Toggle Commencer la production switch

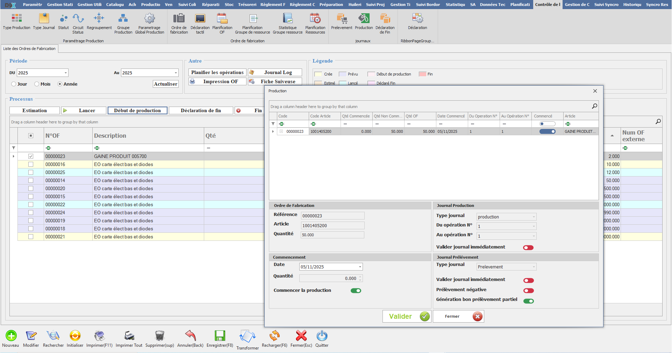pyautogui.click(x=356, y=291)
